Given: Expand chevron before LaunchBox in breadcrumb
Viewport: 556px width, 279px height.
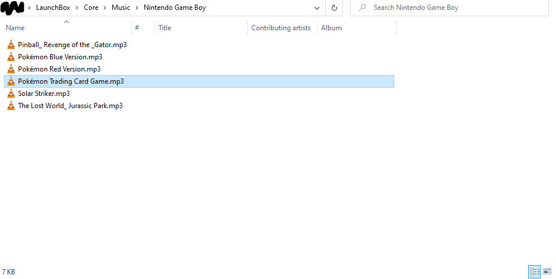Looking at the screenshot, I should [30, 8].
